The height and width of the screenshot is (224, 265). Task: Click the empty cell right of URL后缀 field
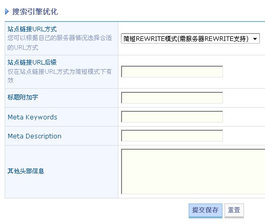click(244, 72)
